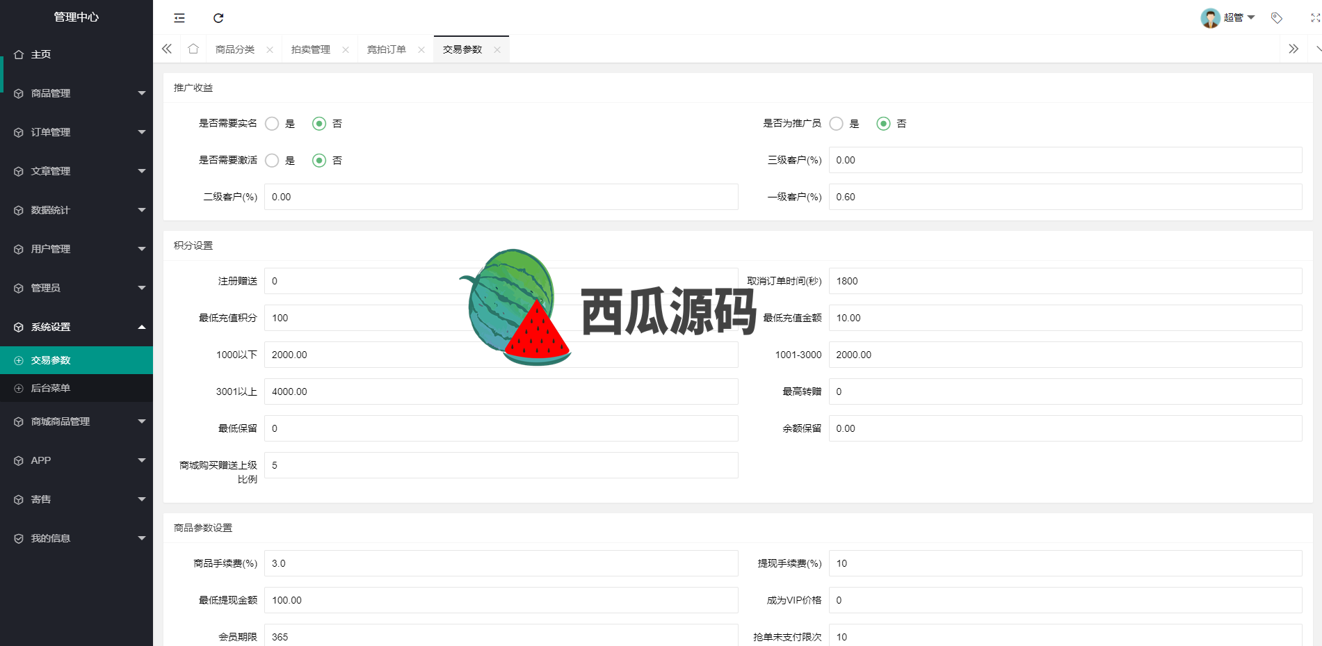This screenshot has height=646, width=1322.
Task: Switch to the 拍卖管理 tab
Action: click(x=311, y=49)
